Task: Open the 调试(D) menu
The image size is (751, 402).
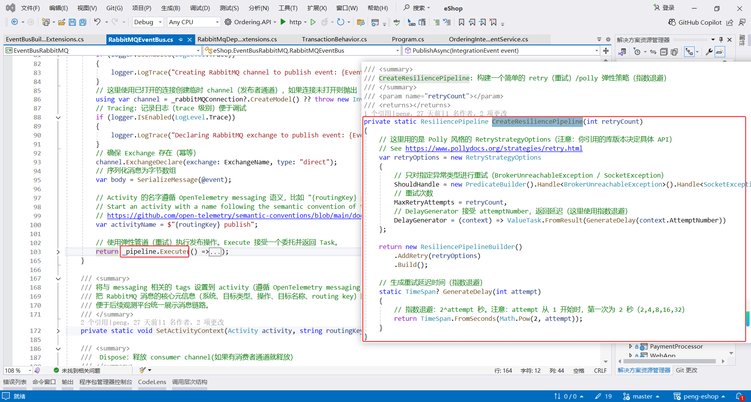Action: tap(200, 8)
